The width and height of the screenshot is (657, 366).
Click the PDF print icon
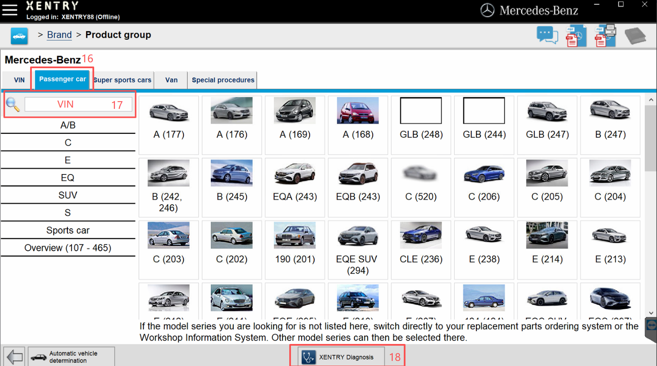[x=605, y=36]
